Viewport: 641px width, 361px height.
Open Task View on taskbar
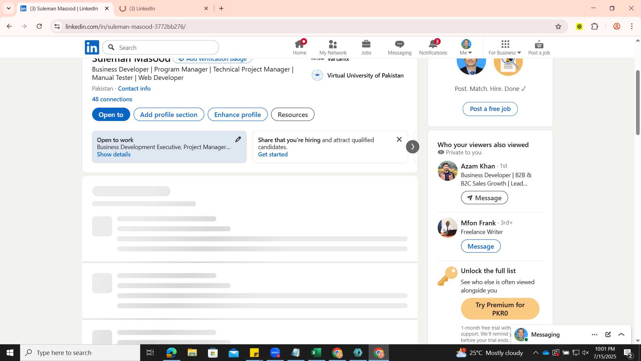(150, 353)
